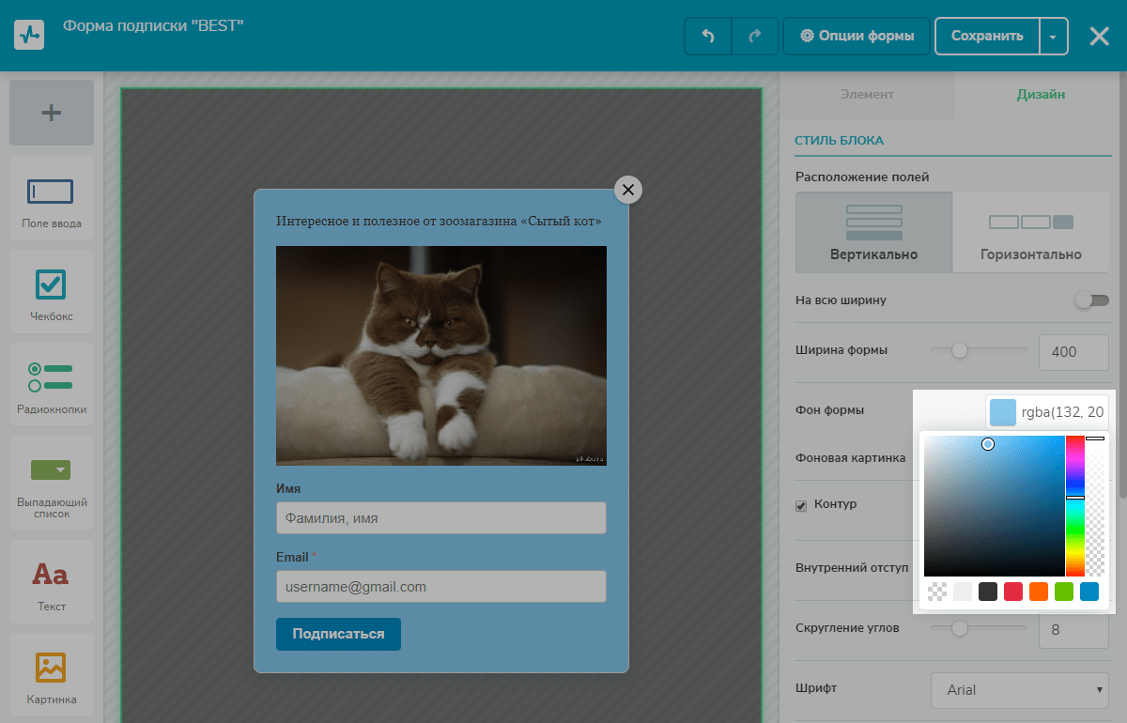
Task: Open Опции формы settings
Action: pyautogui.click(x=857, y=37)
